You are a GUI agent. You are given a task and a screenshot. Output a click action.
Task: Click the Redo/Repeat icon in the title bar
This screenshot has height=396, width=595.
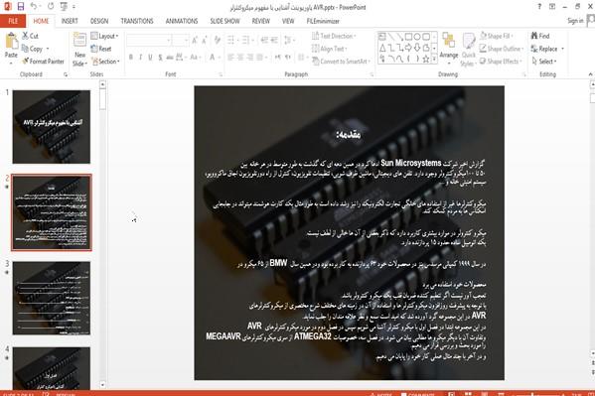pyautogui.click(x=51, y=6)
